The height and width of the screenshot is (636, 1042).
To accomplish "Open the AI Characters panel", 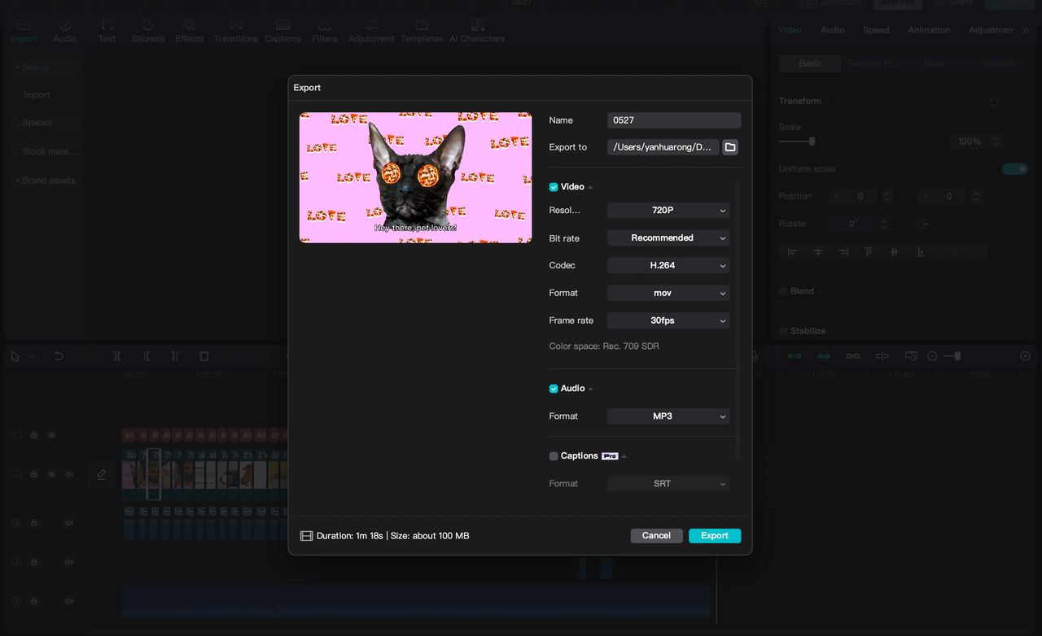I will (x=477, y=30).
